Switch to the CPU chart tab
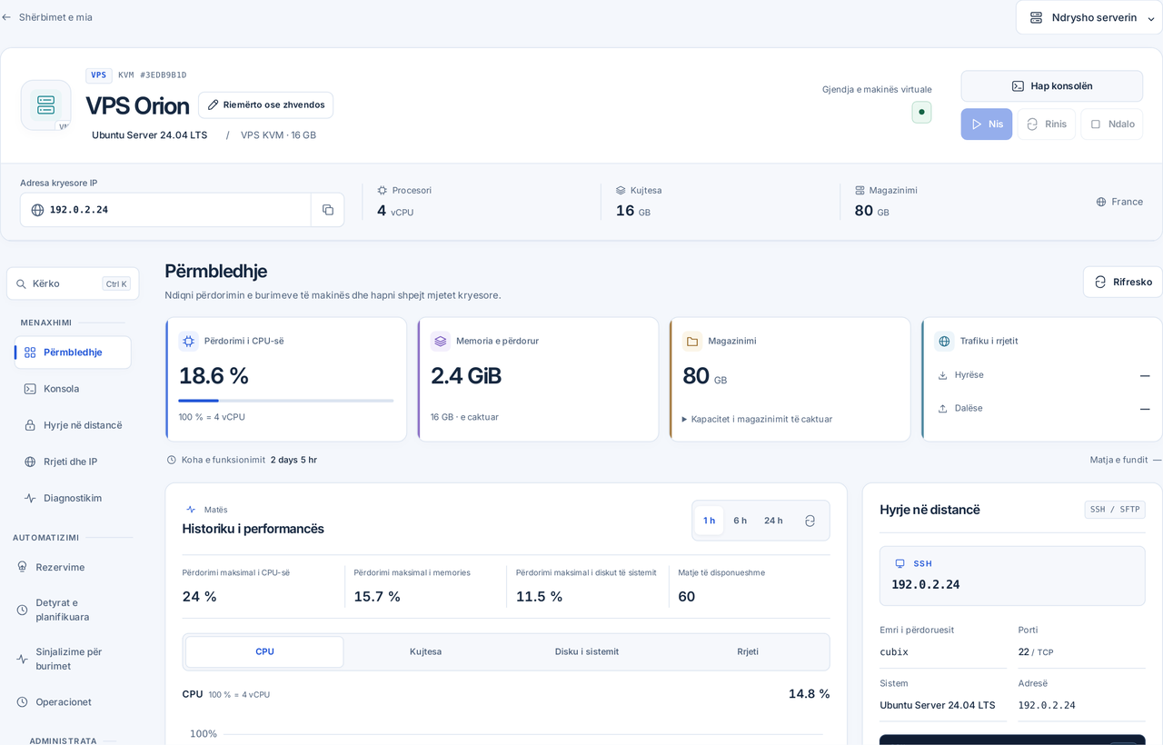 [x=264, y=651]
